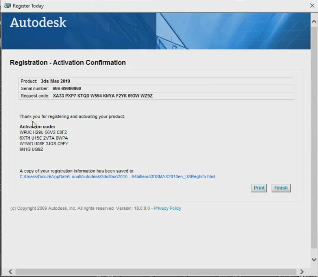Click the Finish button
This screenshot has width=318, height=277.
(281, 188)
